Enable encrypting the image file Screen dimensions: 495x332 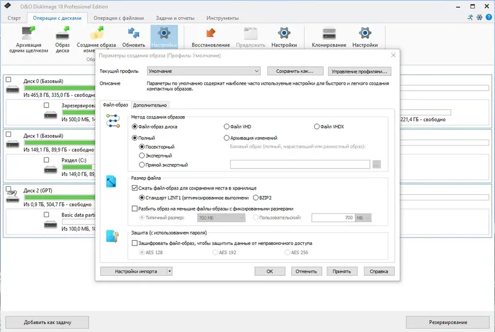tap(134, 243)
